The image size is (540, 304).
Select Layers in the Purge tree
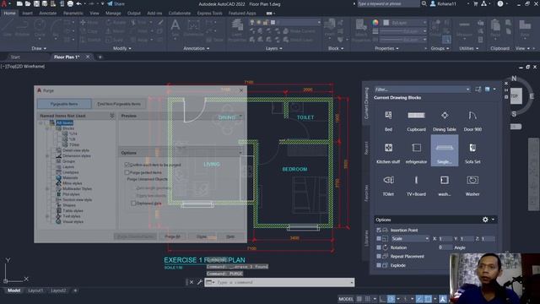point(68,167)
